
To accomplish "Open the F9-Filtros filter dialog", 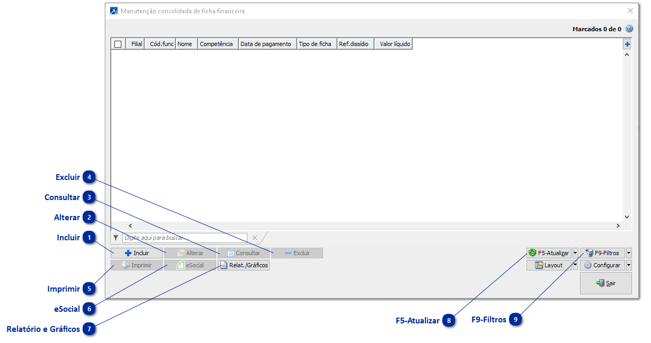I will [602, 253].
